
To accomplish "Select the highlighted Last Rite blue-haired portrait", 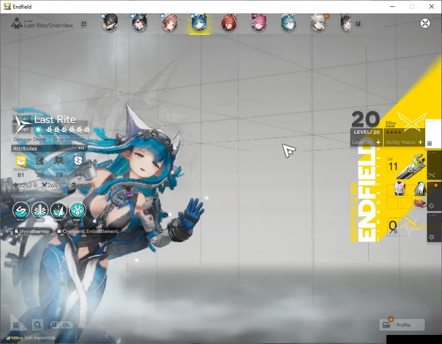I will [199, 23].
